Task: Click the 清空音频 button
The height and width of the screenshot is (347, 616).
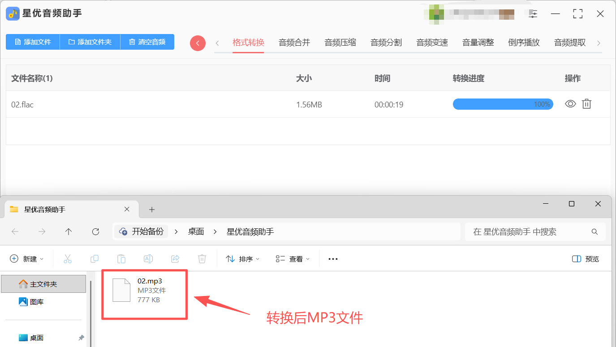Action: [147, 42]
